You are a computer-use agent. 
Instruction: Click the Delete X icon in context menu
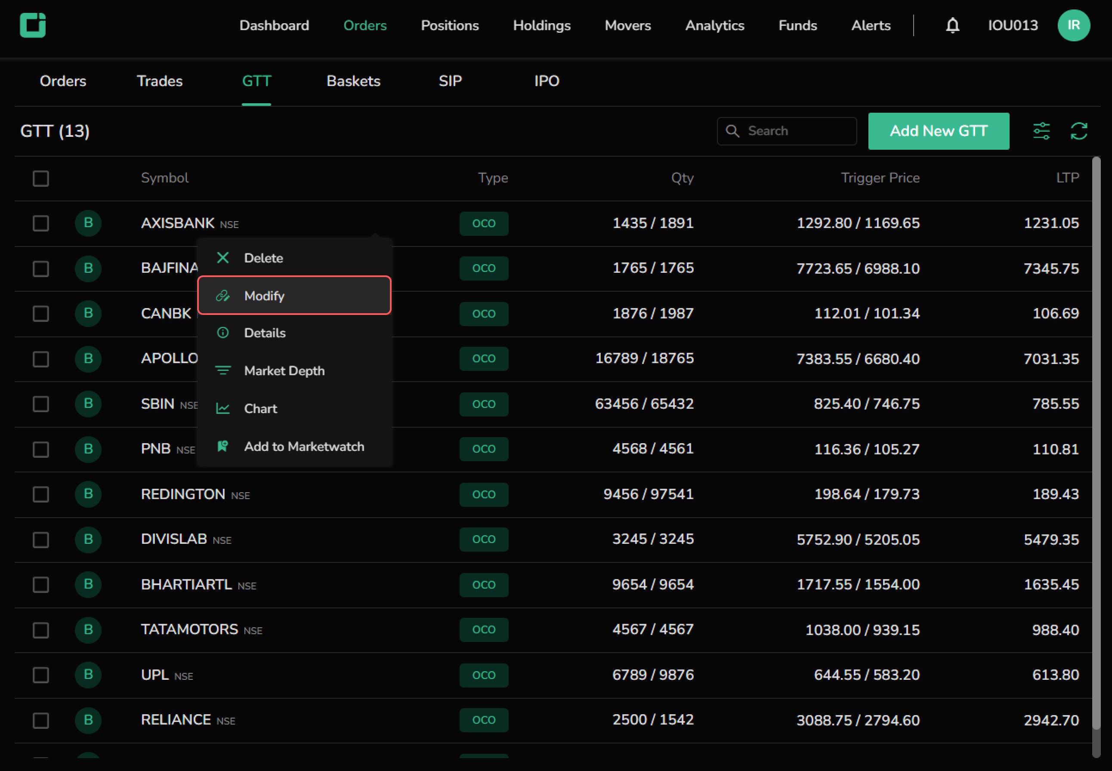coord(222,257)
